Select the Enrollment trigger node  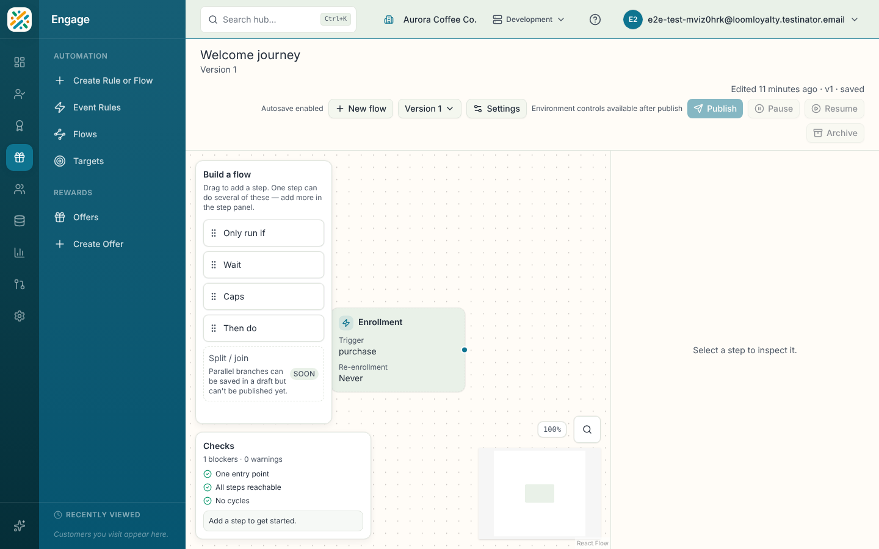click(x=399, y=350)
